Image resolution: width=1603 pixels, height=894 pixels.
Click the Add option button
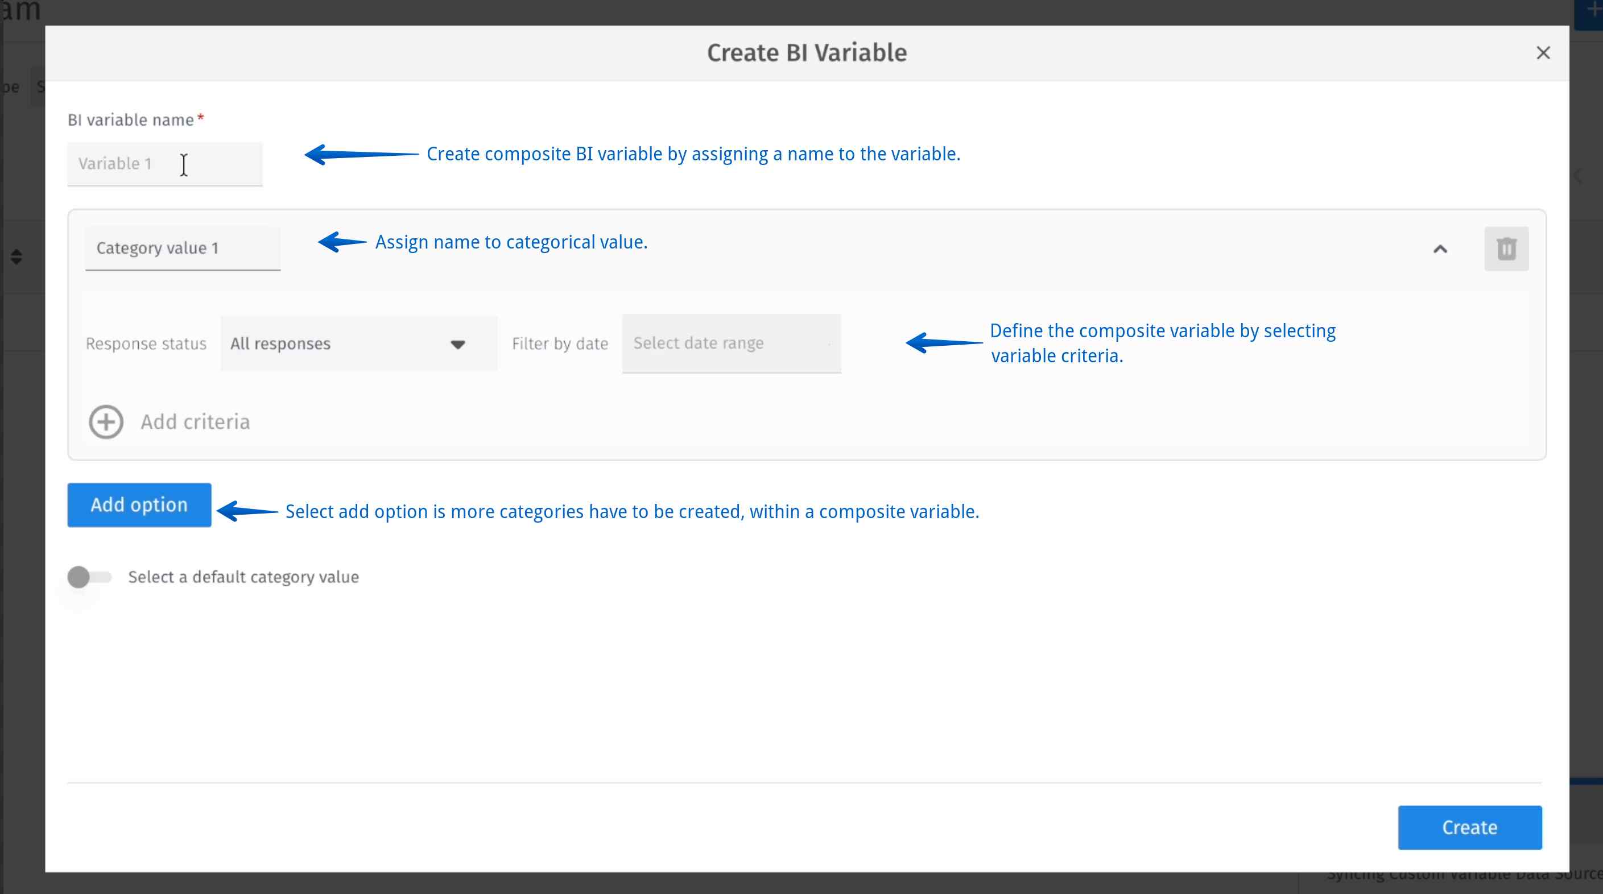(138, 504)
